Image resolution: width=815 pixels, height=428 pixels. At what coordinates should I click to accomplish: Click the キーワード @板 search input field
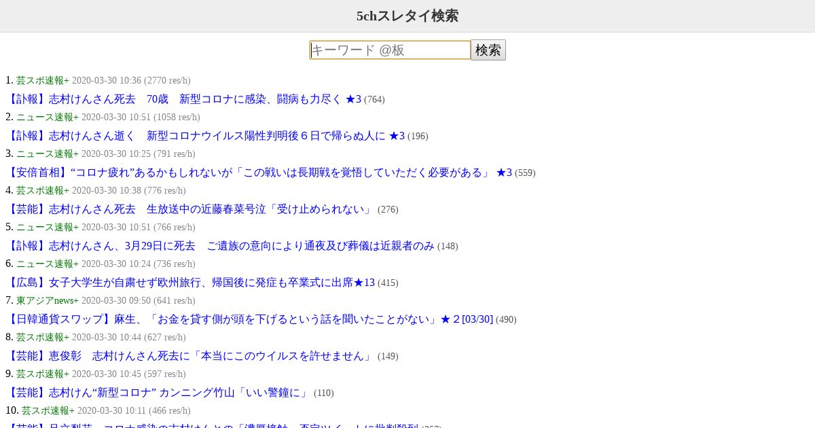pos(390,50)
